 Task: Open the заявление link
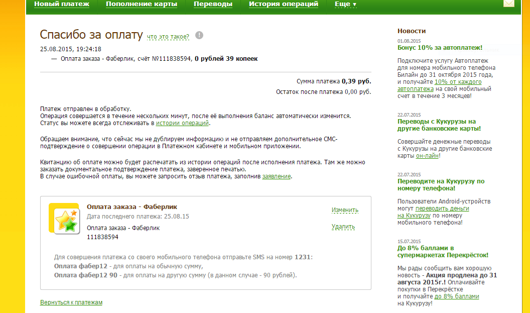[277, 176]
